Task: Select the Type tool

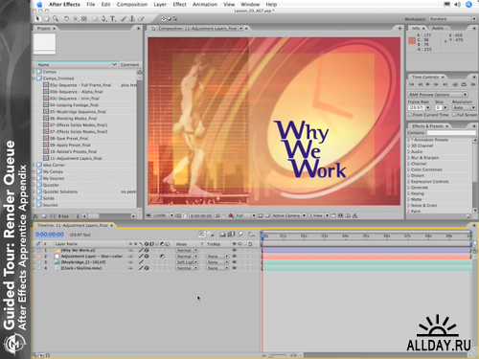Action: point(113,19)
